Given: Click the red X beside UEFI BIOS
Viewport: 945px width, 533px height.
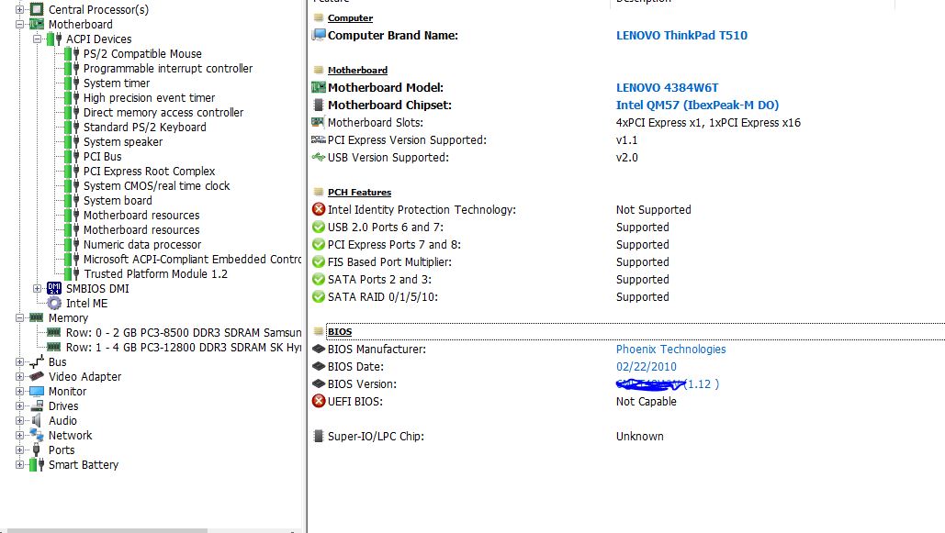Looking at the screenshot, I should 319,401.
